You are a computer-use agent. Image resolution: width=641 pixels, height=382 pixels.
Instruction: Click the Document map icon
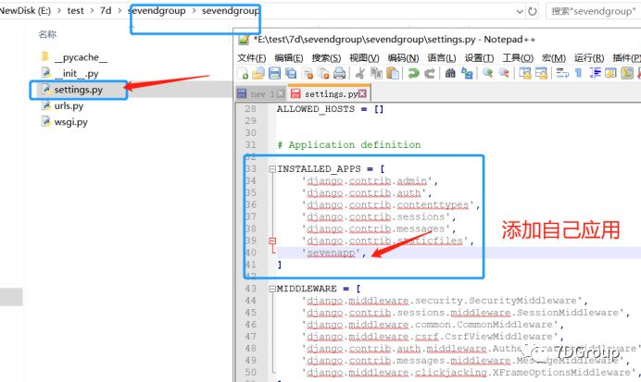[x=627, y=73]
